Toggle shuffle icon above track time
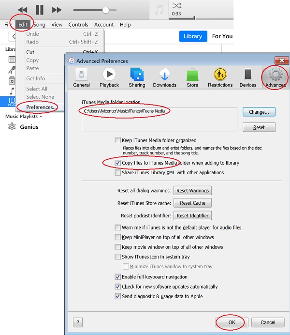The height and width of the screenshot is (335, 290). [x=177, y=5]
